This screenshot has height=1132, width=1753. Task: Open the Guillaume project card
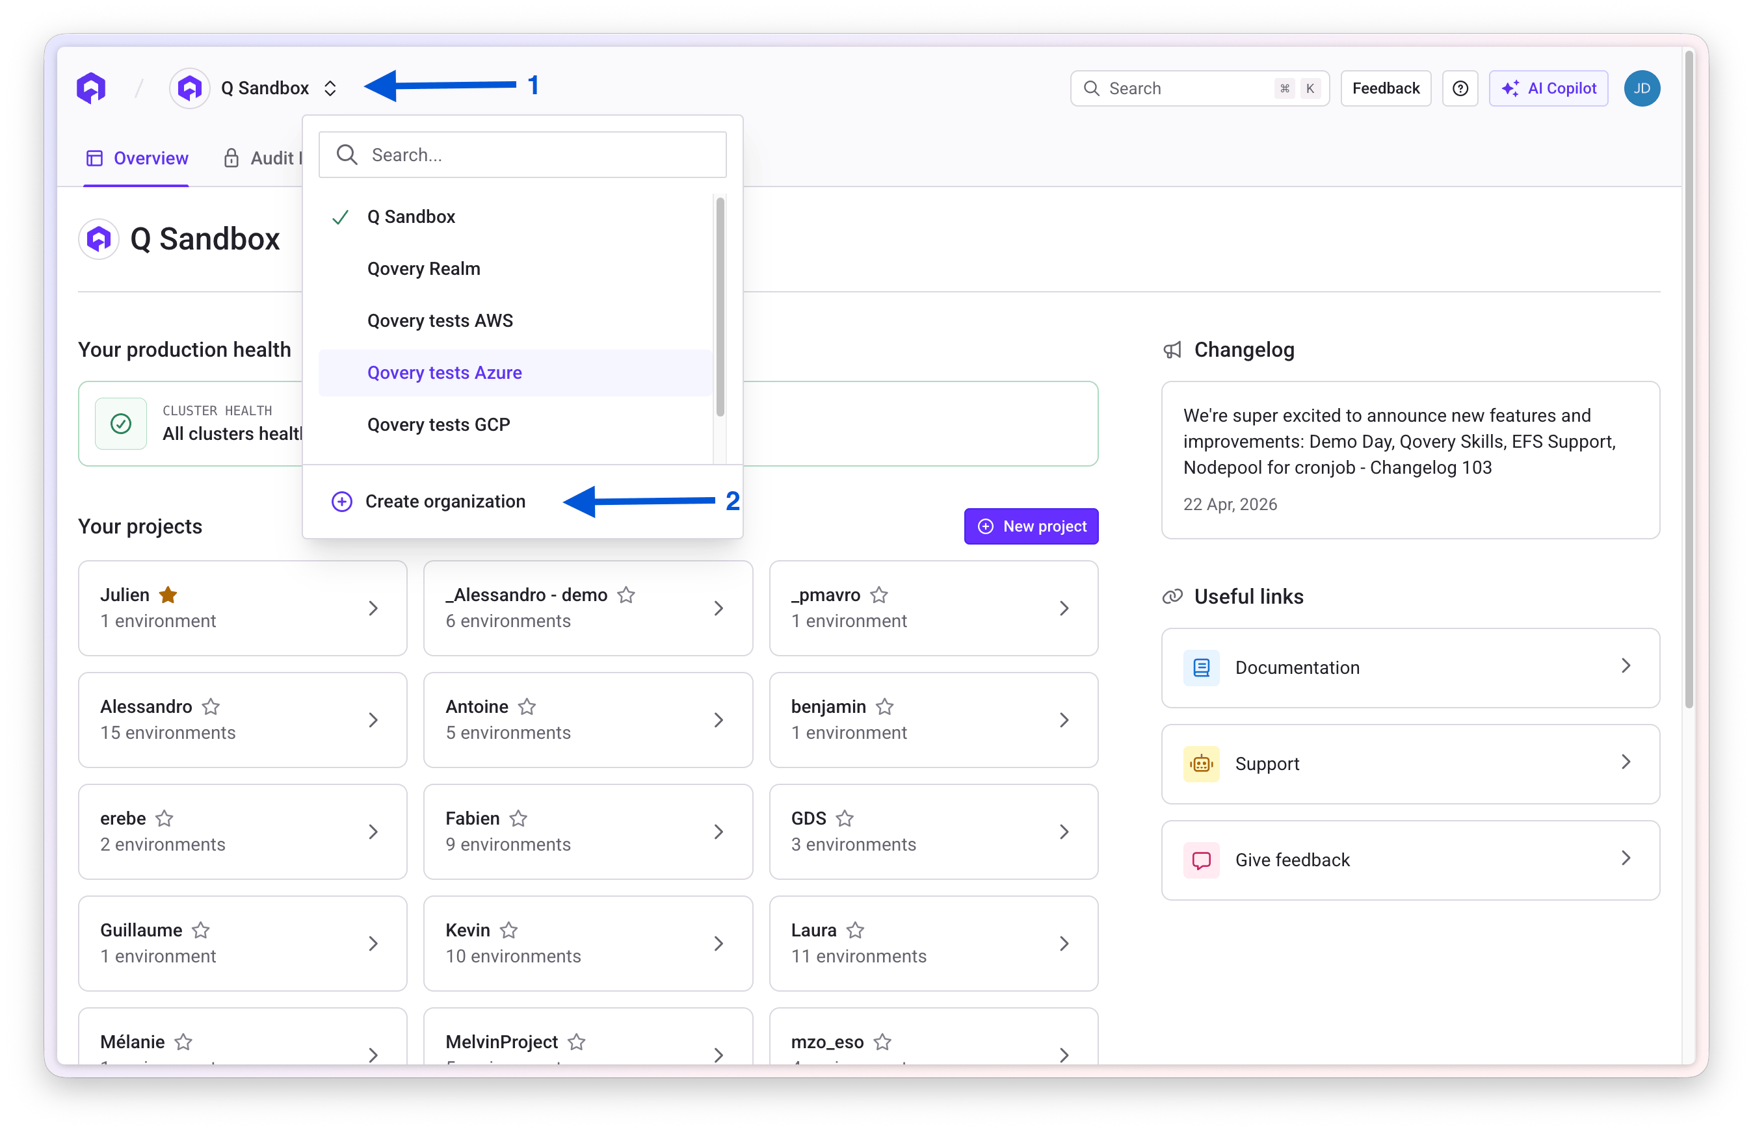pos(243,943)
